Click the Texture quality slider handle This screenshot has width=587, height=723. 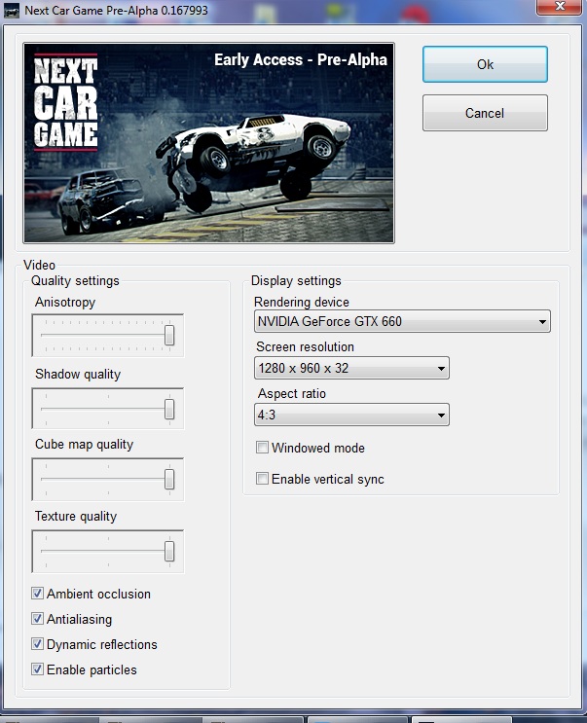(169, 551)
